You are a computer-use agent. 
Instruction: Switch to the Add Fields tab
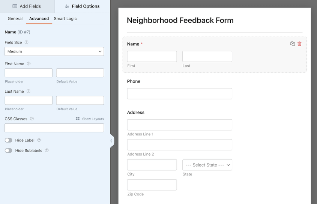coord(27,6)
